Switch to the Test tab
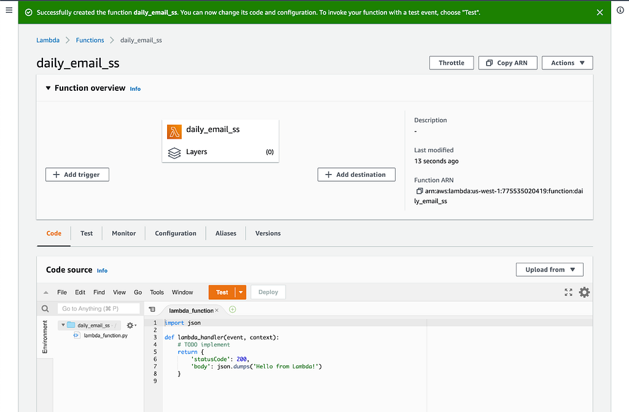Viewport: 629px width, 412px height. coord(86,233)
